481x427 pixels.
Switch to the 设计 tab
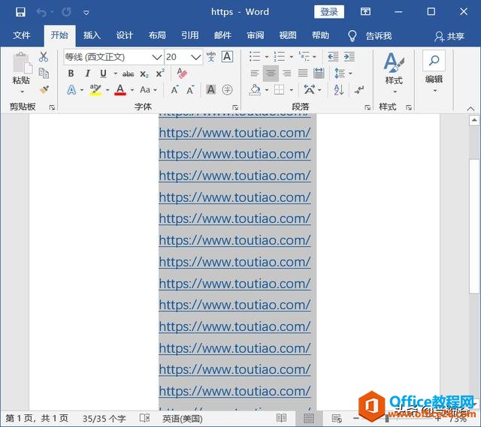click(125, 35)
